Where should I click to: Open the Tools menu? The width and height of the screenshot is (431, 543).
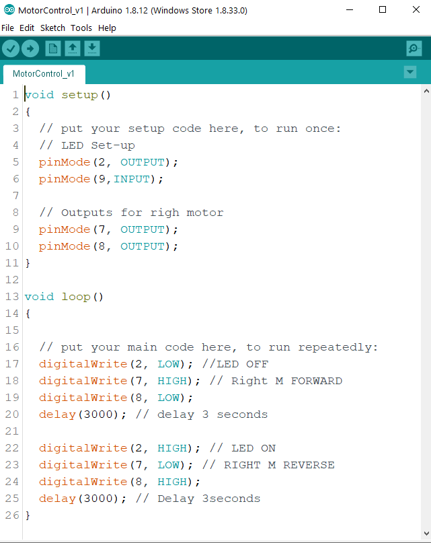click(x=81, y=28)
